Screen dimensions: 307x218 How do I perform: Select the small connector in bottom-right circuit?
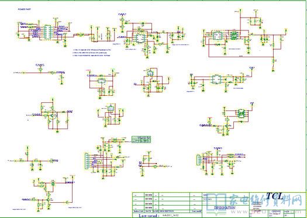(199, 160)
